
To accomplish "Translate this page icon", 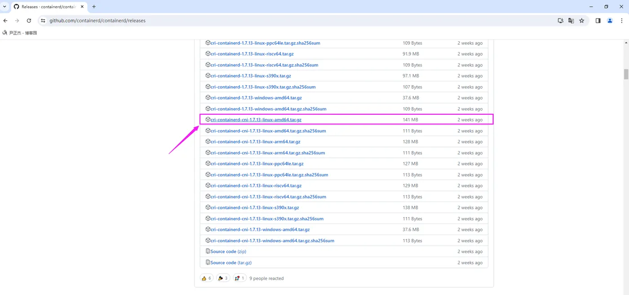I will 571,21.
